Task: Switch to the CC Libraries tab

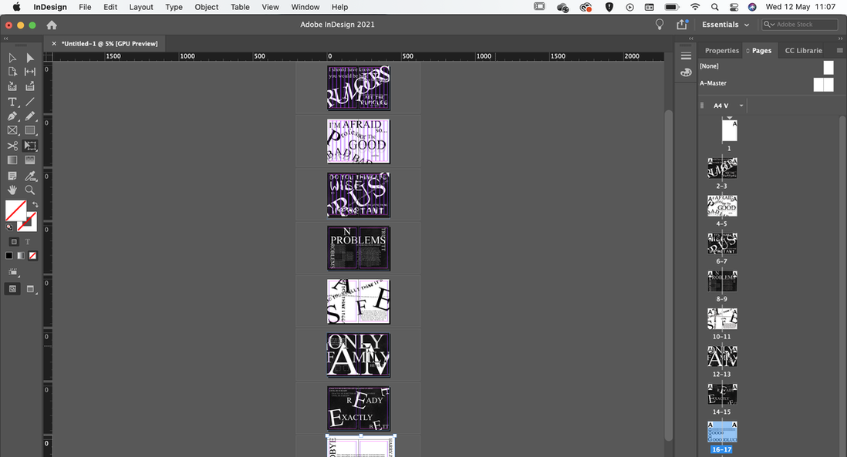Action: (x=803, y=50)
